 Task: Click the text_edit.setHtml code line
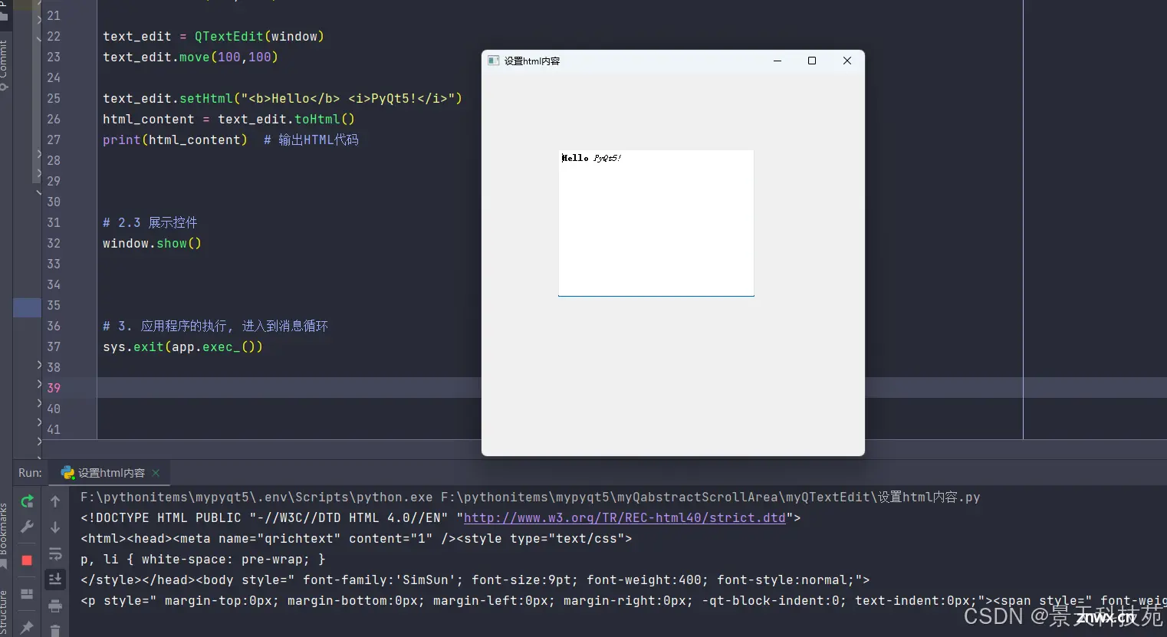(282, 99)
